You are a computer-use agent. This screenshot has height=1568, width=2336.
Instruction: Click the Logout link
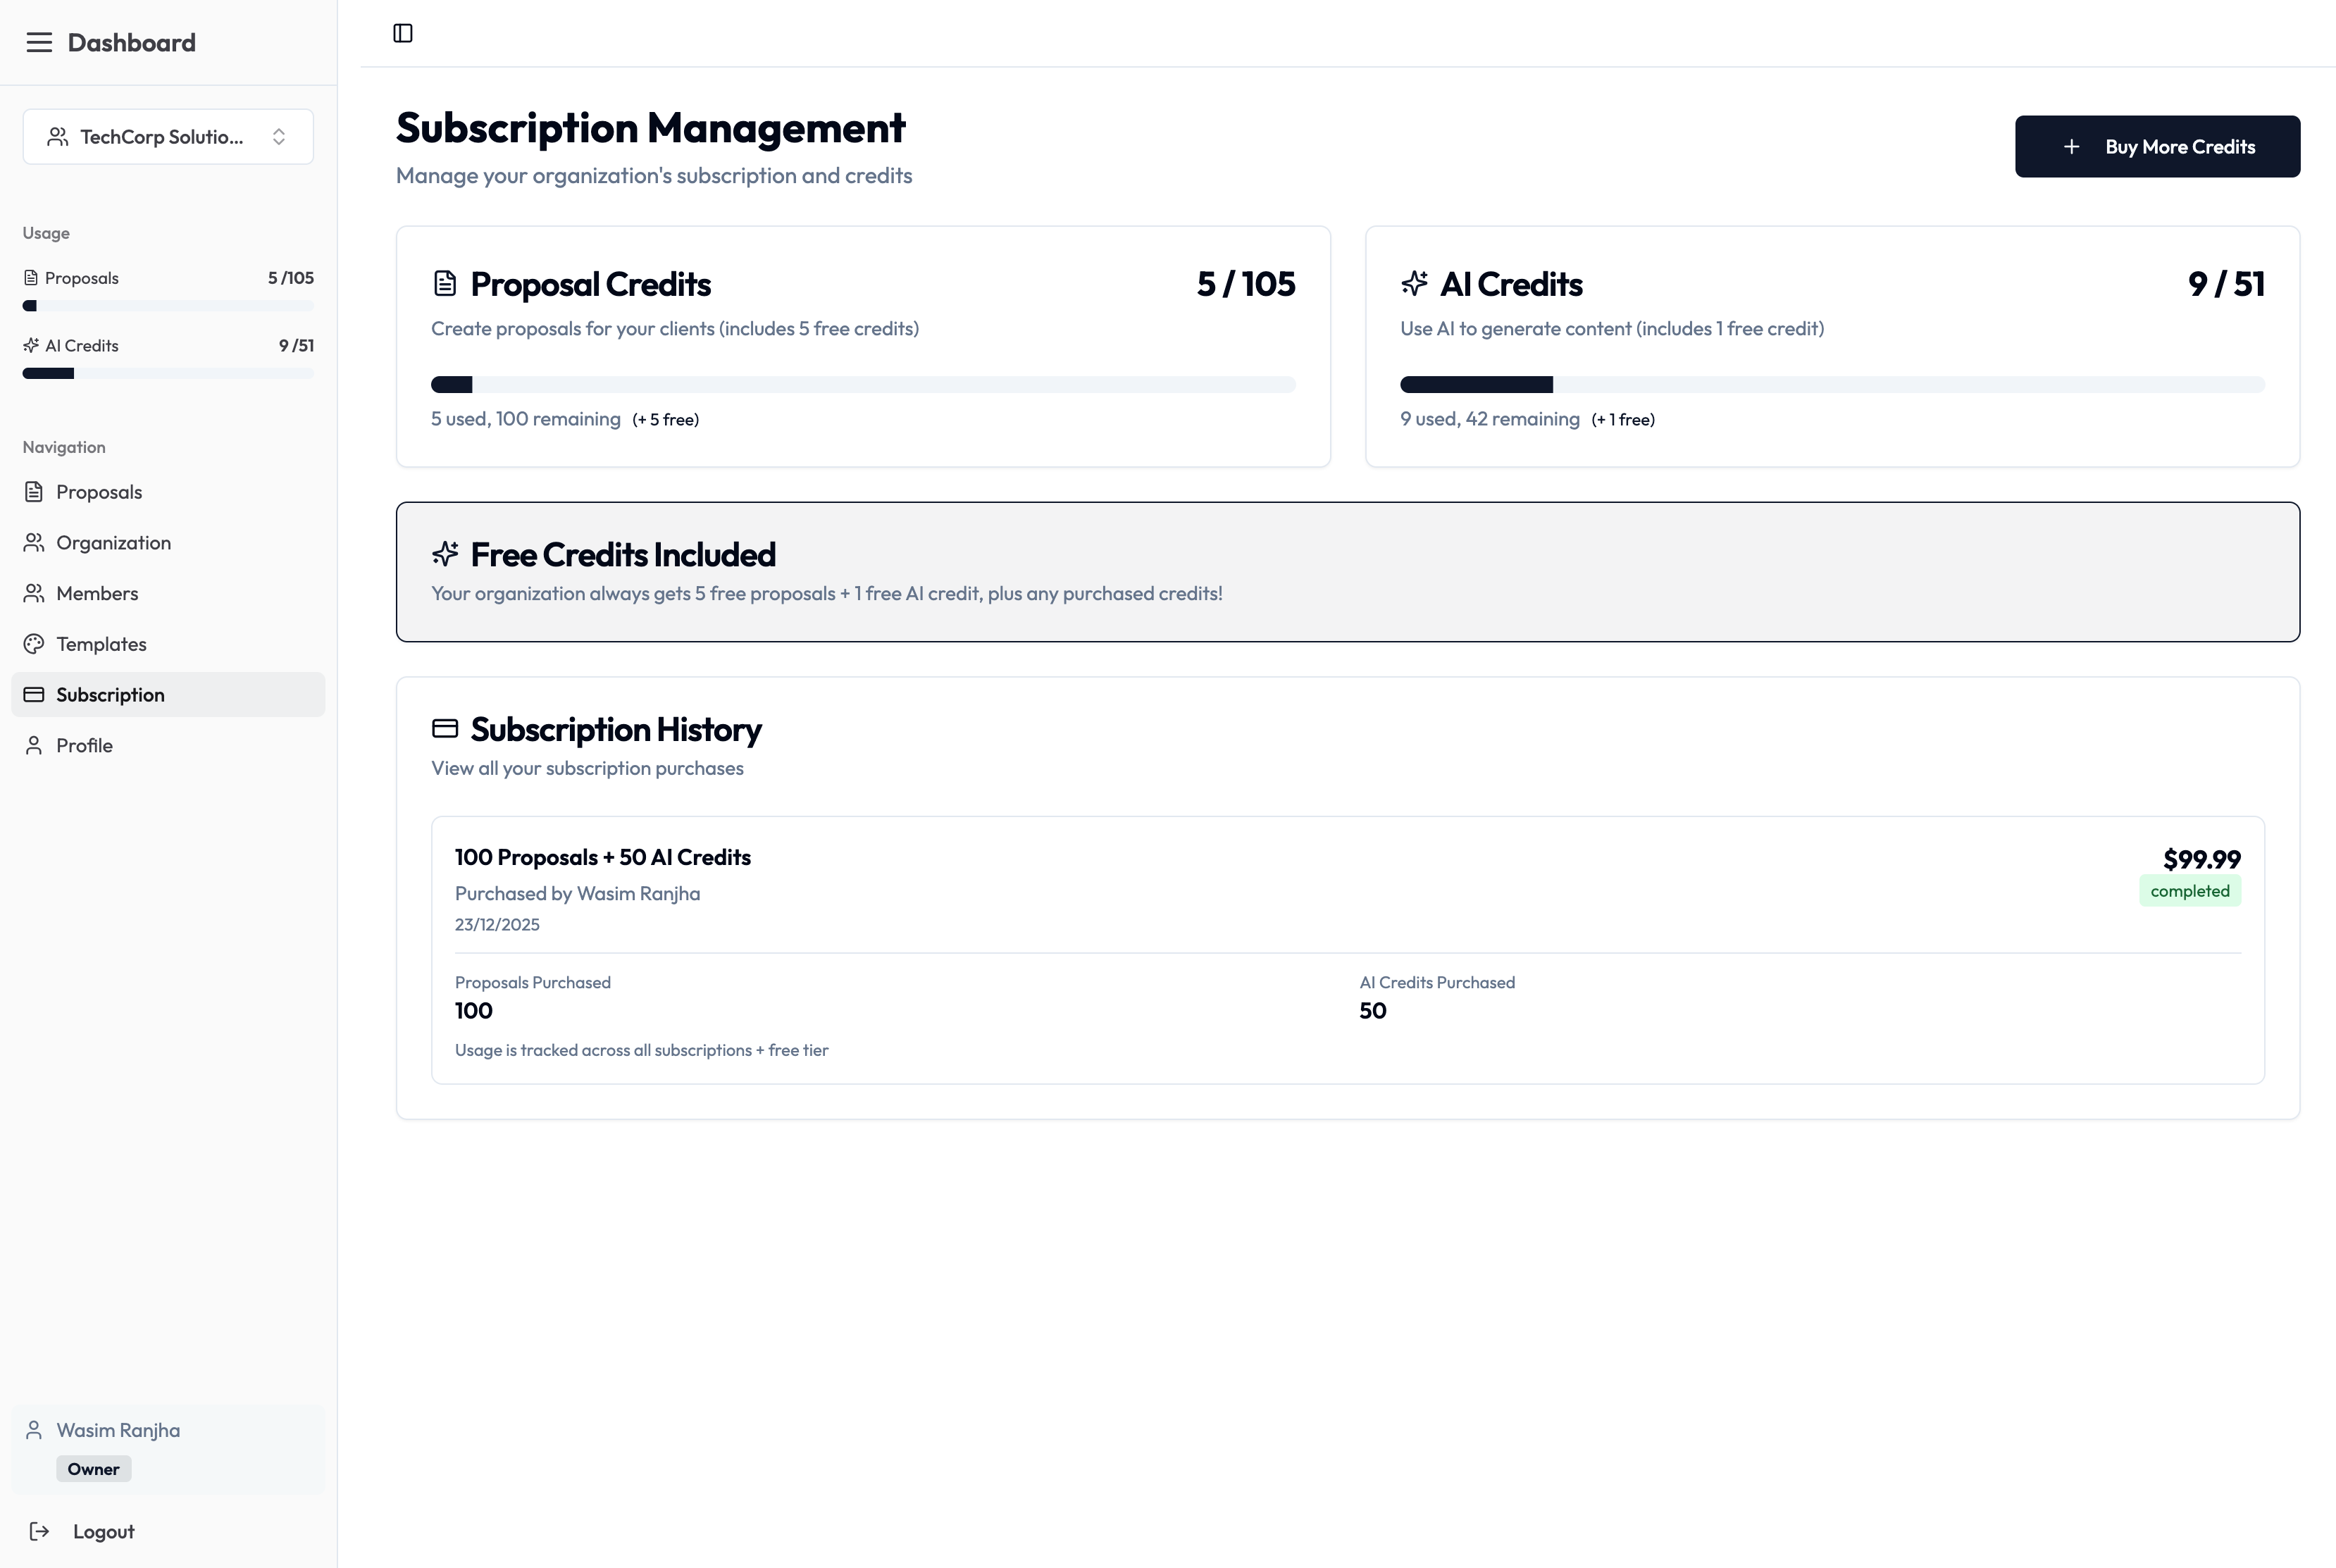point(103,1532)
